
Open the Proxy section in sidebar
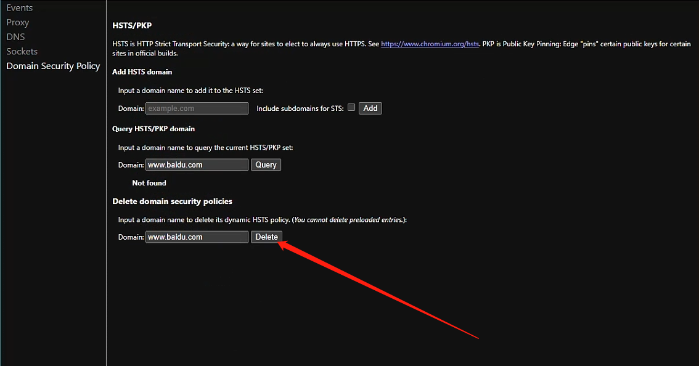(x=17, y=22)
